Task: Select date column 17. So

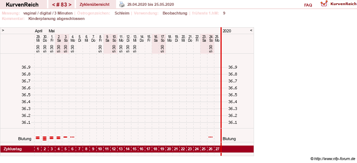Action: click(x=162, y=38)
